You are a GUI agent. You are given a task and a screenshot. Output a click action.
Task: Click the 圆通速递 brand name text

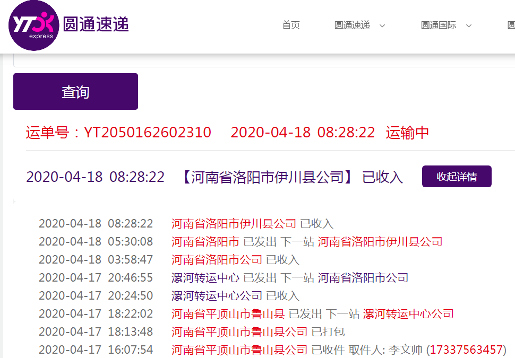[x=96, y=24]
